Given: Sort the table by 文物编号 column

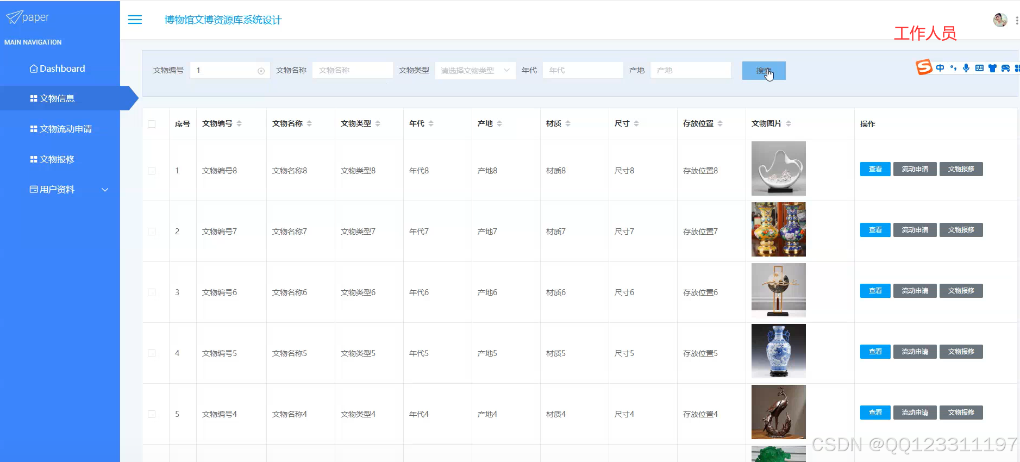Looking at the screenshot, I should coord(239,124).
